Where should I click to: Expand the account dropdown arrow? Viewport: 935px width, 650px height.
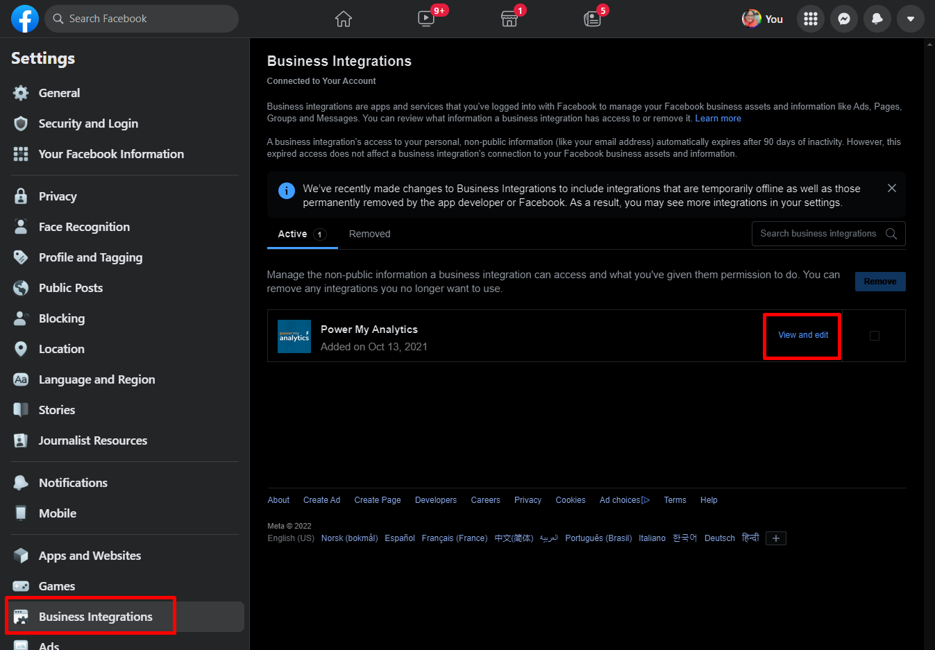click(910, 19)
